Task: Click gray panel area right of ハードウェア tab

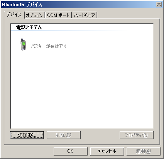Action: [128, 15]
